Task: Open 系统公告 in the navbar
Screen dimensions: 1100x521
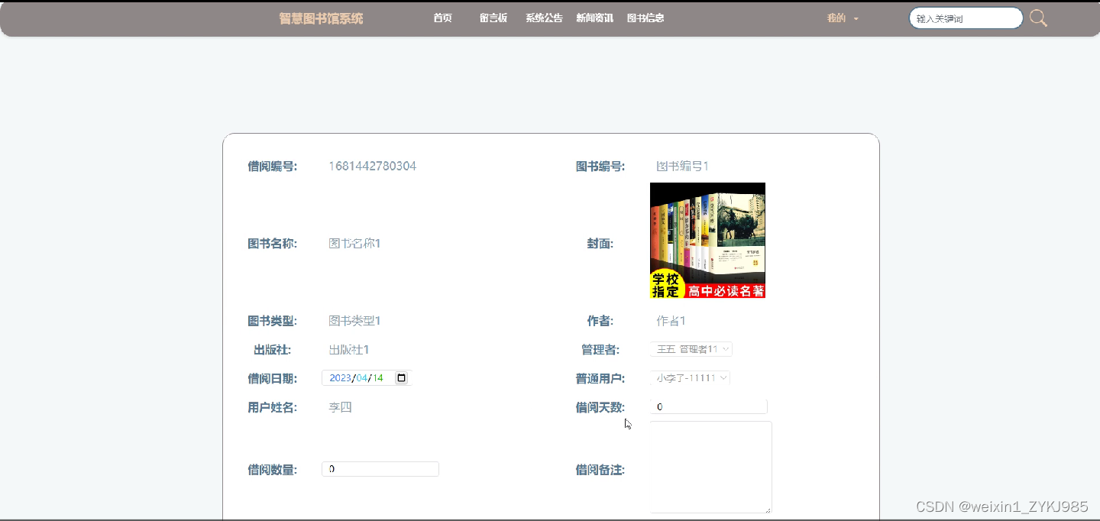Action: tap(544, 18)
